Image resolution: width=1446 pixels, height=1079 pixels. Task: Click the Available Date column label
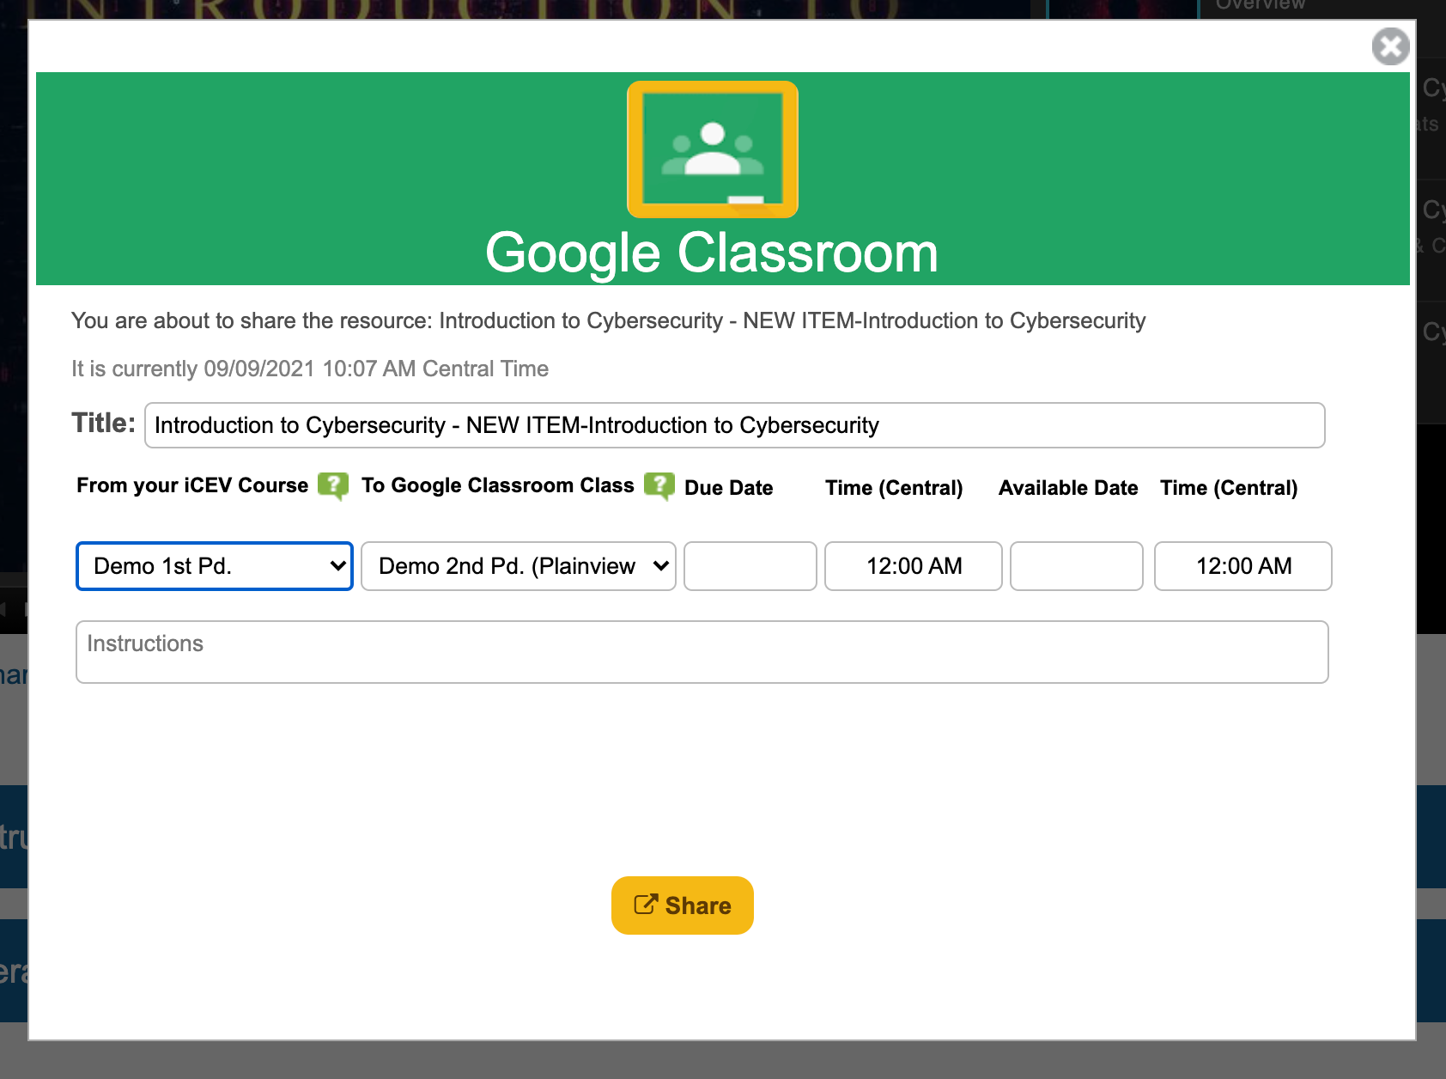1068,488
